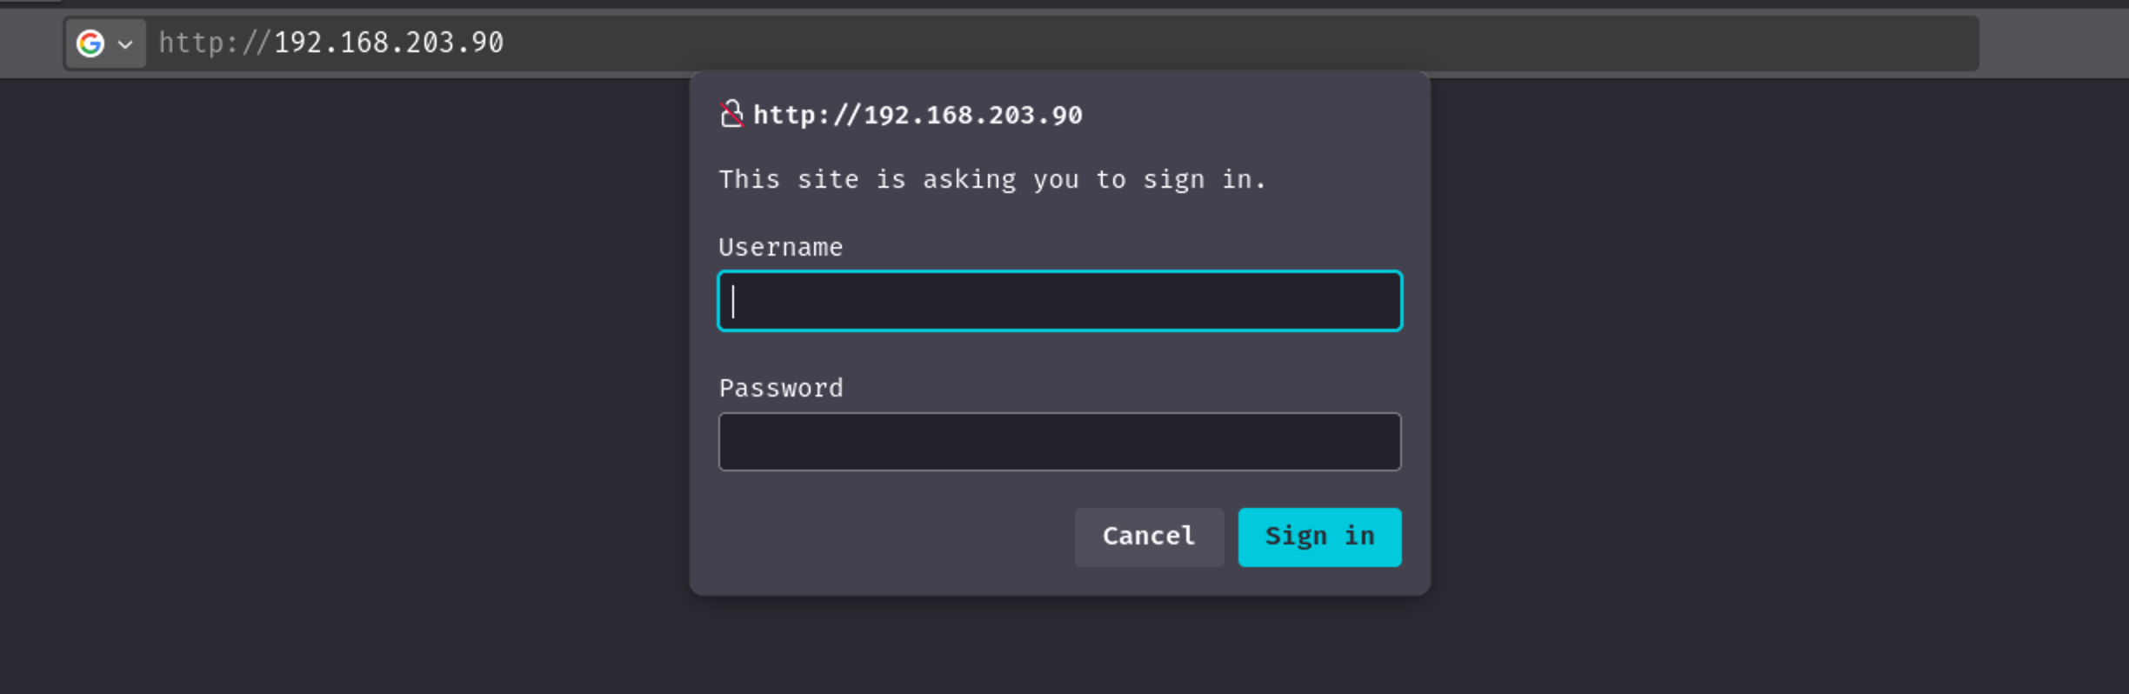The width and height of the screenshot is (2129, 694).
Task: Click empty space in the address bar
Action: [1218, 43]
